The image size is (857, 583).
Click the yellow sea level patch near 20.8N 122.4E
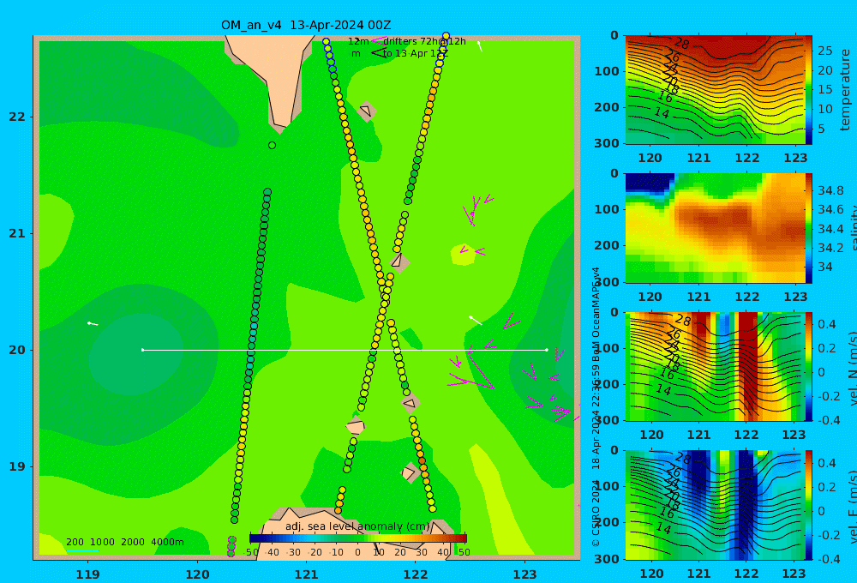[464, 255]
